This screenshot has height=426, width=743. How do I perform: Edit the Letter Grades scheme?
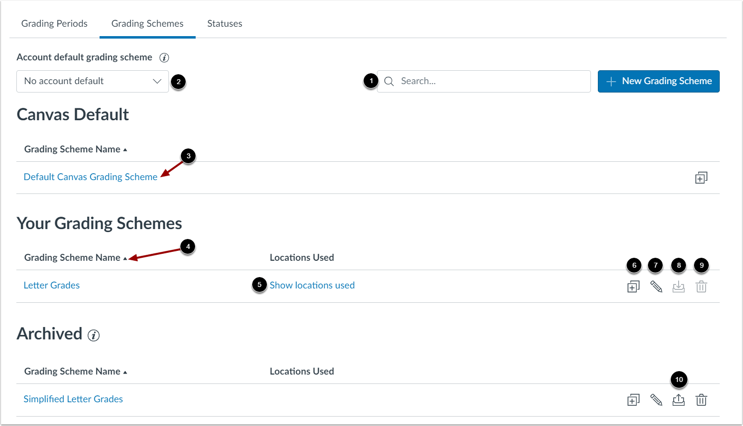[656, 286]
